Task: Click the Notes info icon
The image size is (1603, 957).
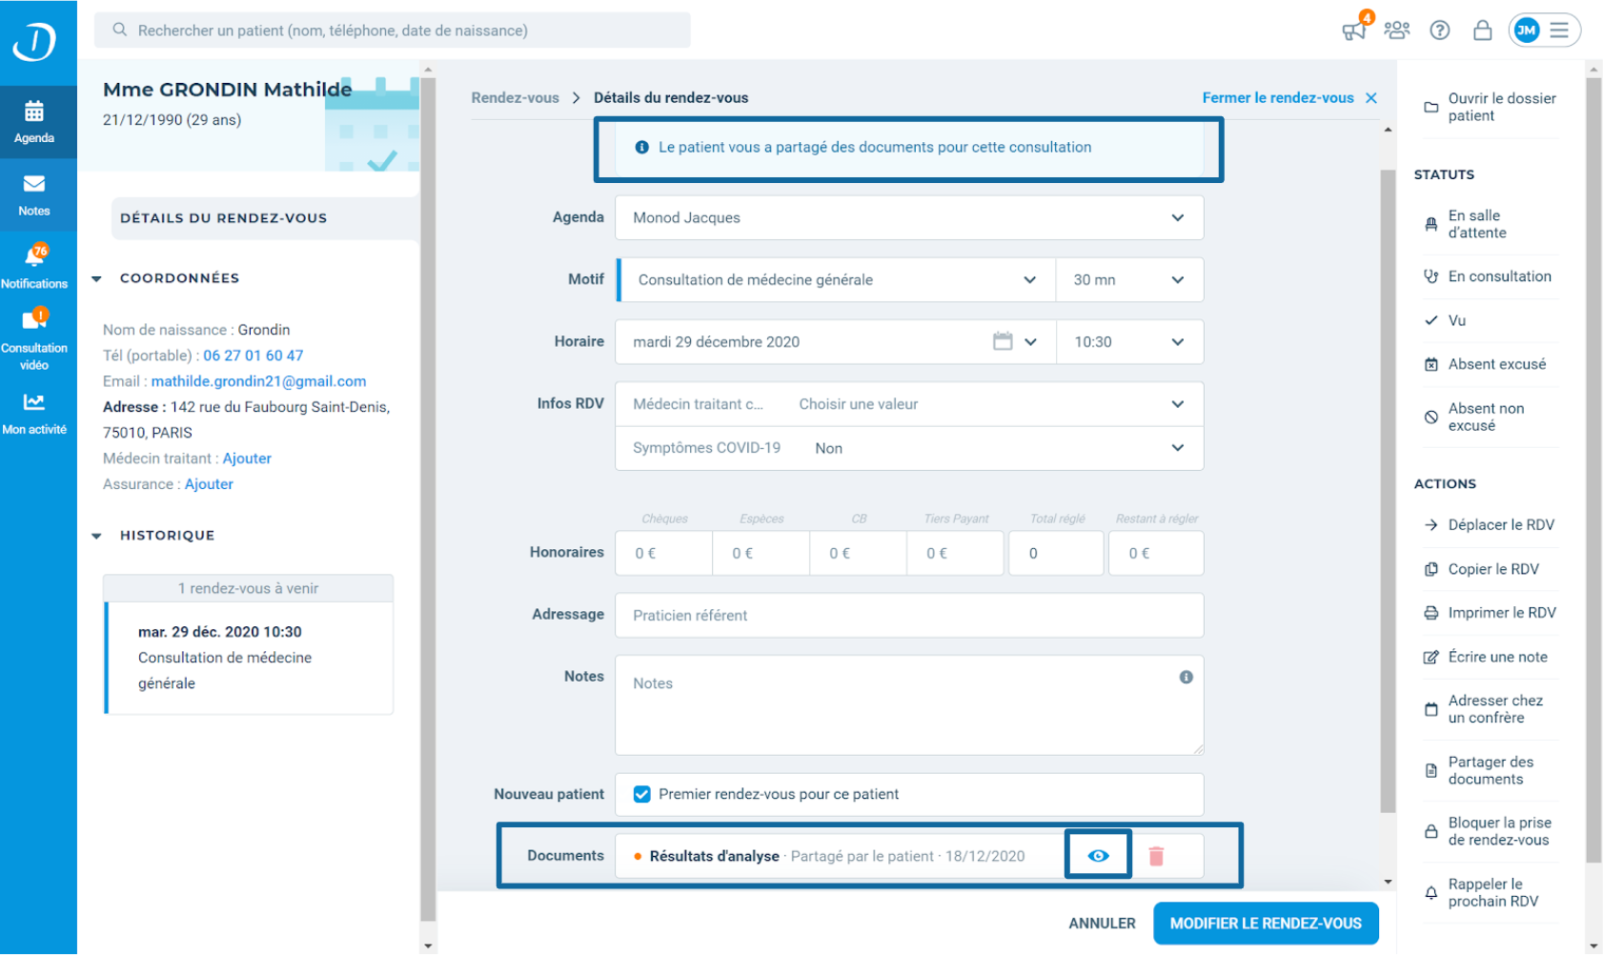Action: click(x=1186, y=677)
